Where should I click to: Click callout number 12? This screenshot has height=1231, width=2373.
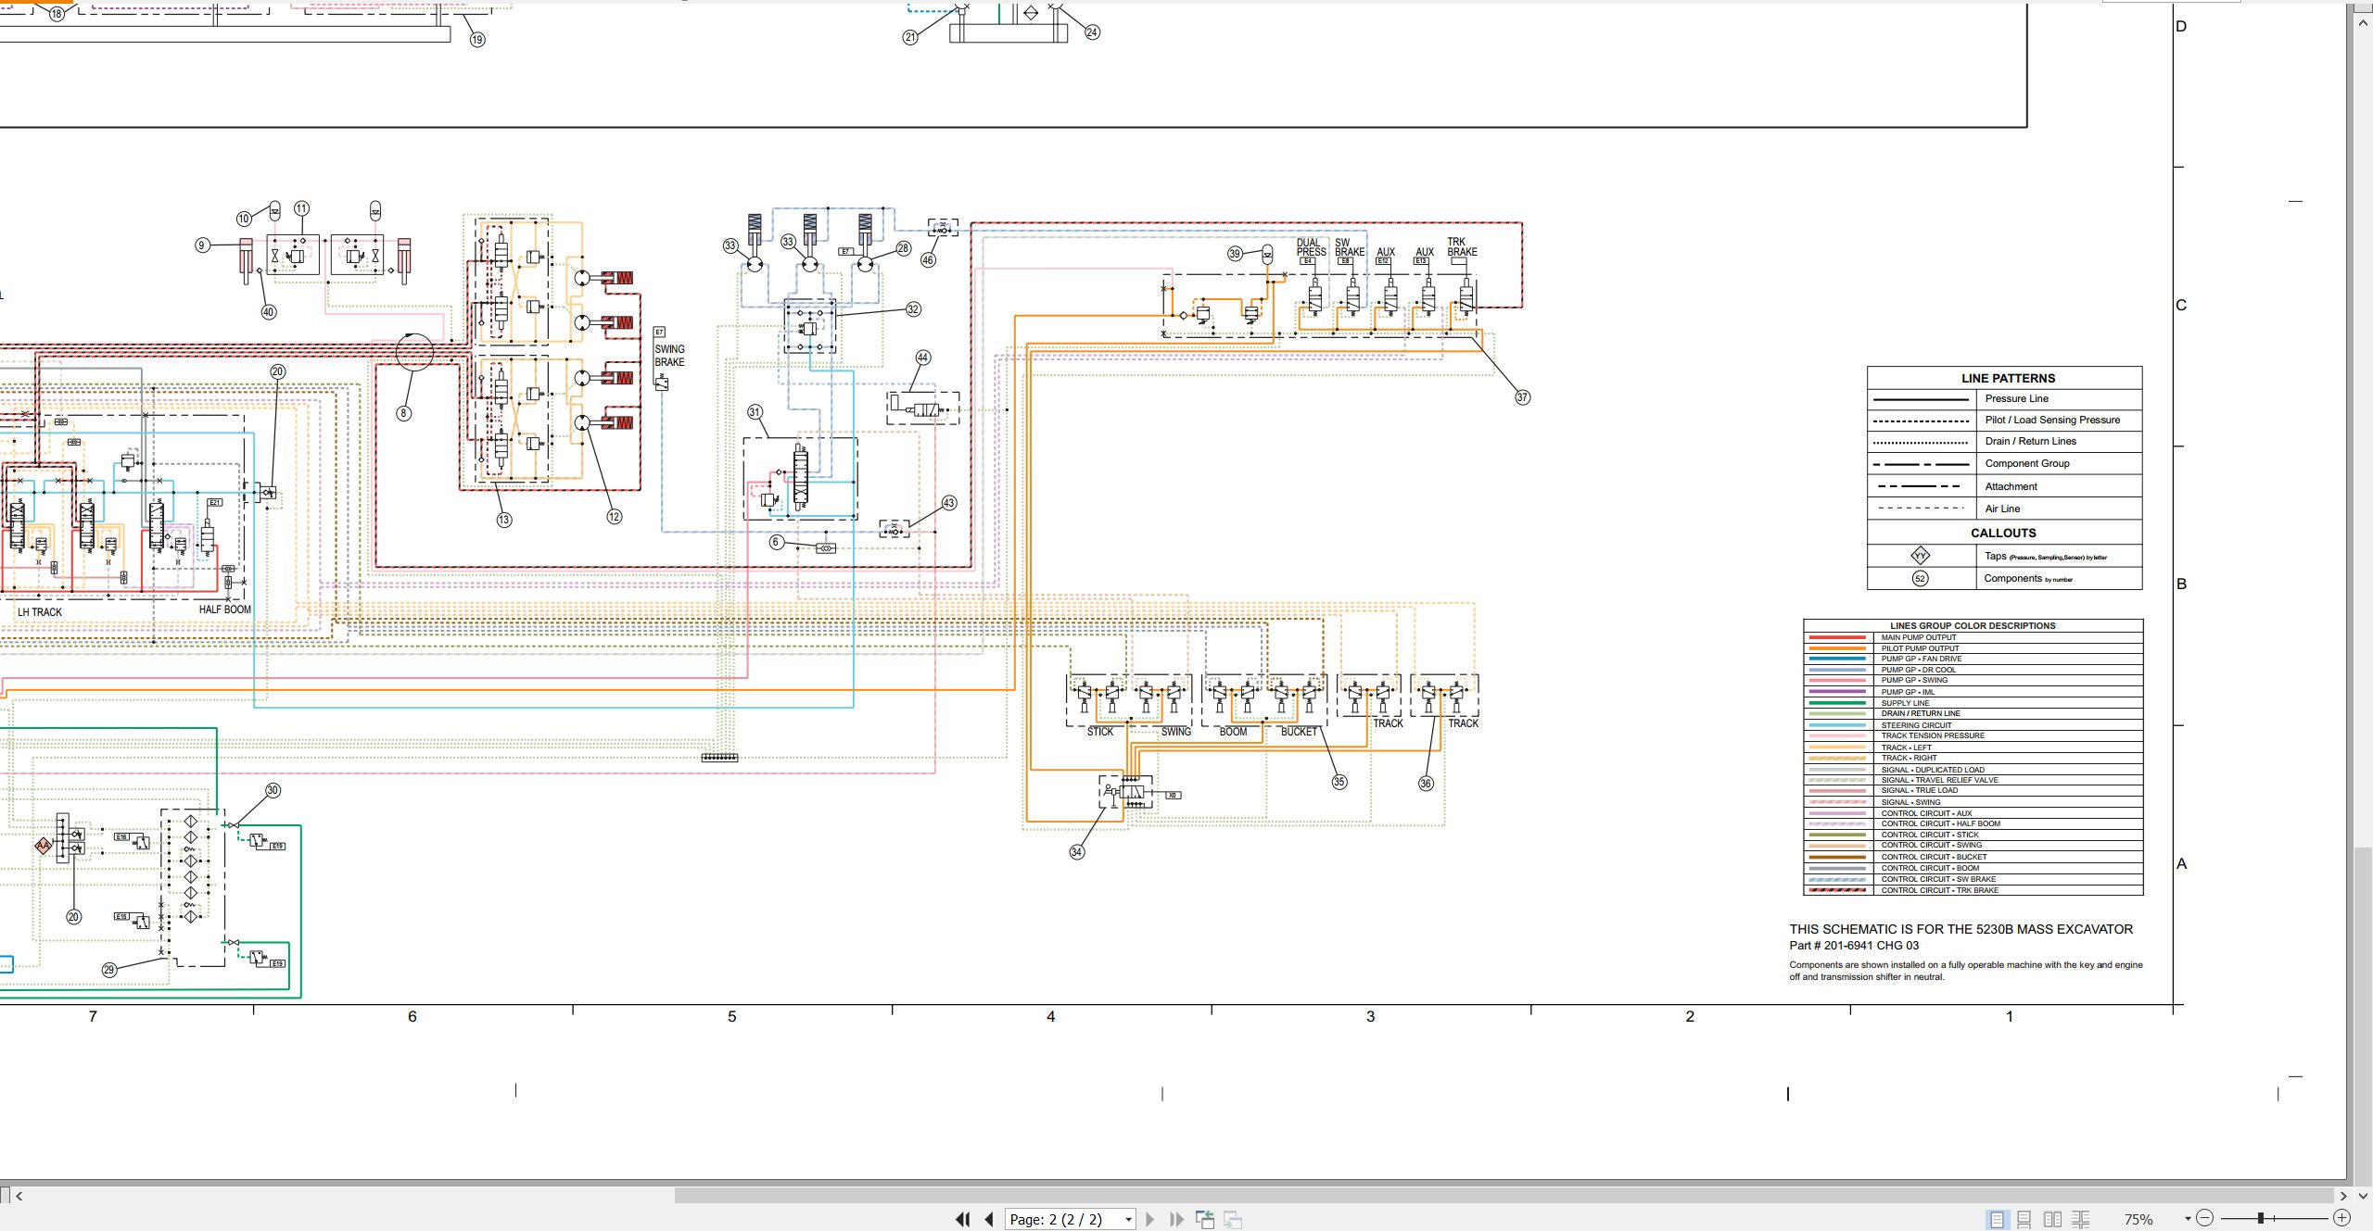pos(614,517)
